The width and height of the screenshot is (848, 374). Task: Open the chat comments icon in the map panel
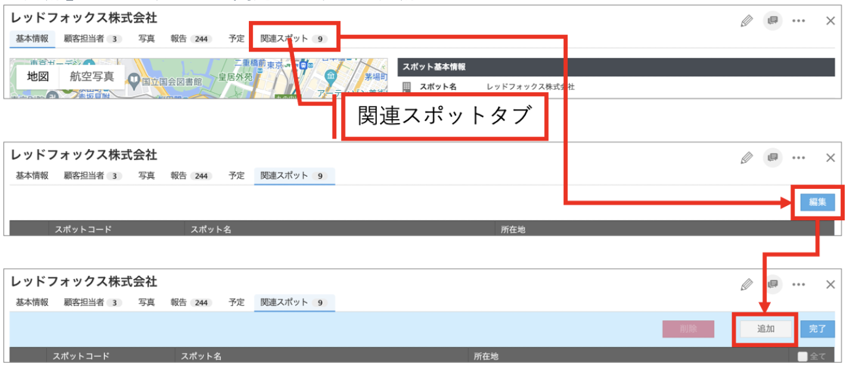pyautogui.click(x=772, y=20)
